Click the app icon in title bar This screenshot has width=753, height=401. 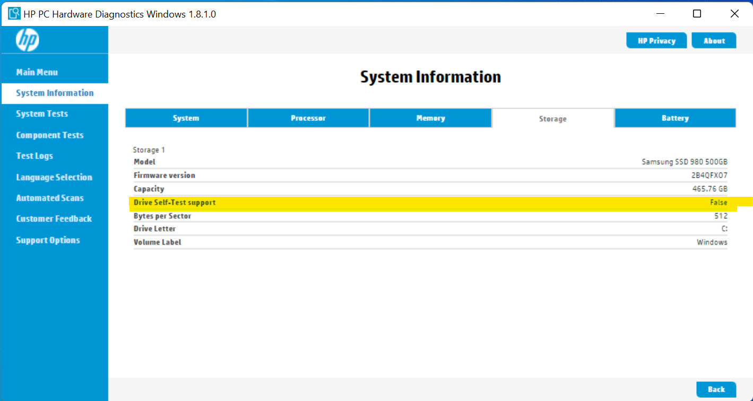14,14
